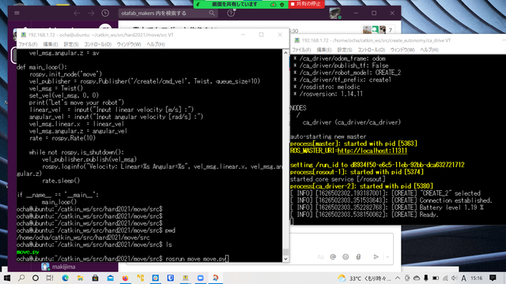Screen dimensions: 506x284
Task: Open the localhost:11311 ROS master URL
Action: (372, 151)
